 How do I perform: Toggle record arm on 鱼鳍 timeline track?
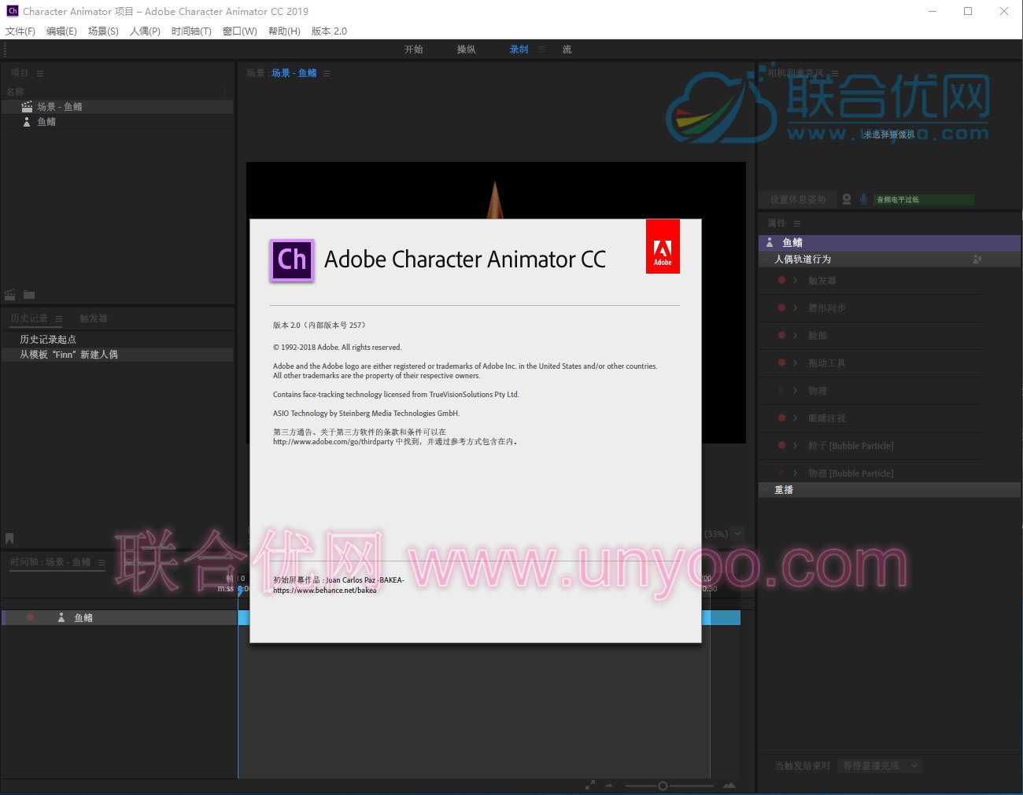pos(31,618)
